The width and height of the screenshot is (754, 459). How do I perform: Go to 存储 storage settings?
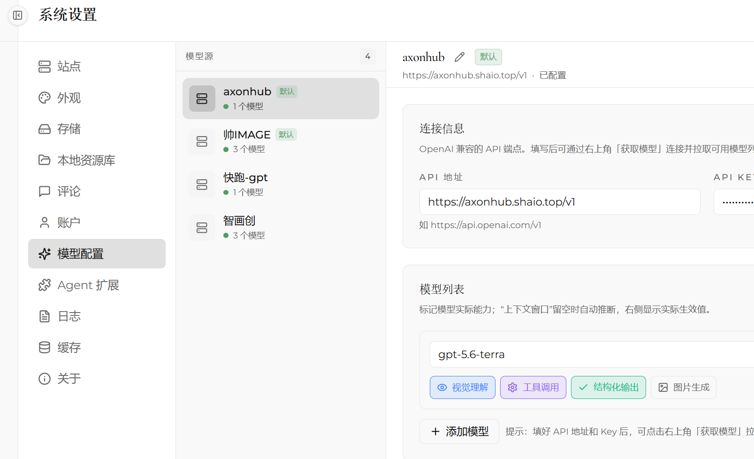point(97,129)
